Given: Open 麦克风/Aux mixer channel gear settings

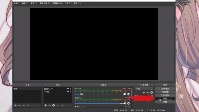Looking at the screenshot, I should click(128, 103).
